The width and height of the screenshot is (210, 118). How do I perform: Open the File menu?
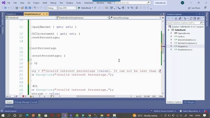(9, 3)
